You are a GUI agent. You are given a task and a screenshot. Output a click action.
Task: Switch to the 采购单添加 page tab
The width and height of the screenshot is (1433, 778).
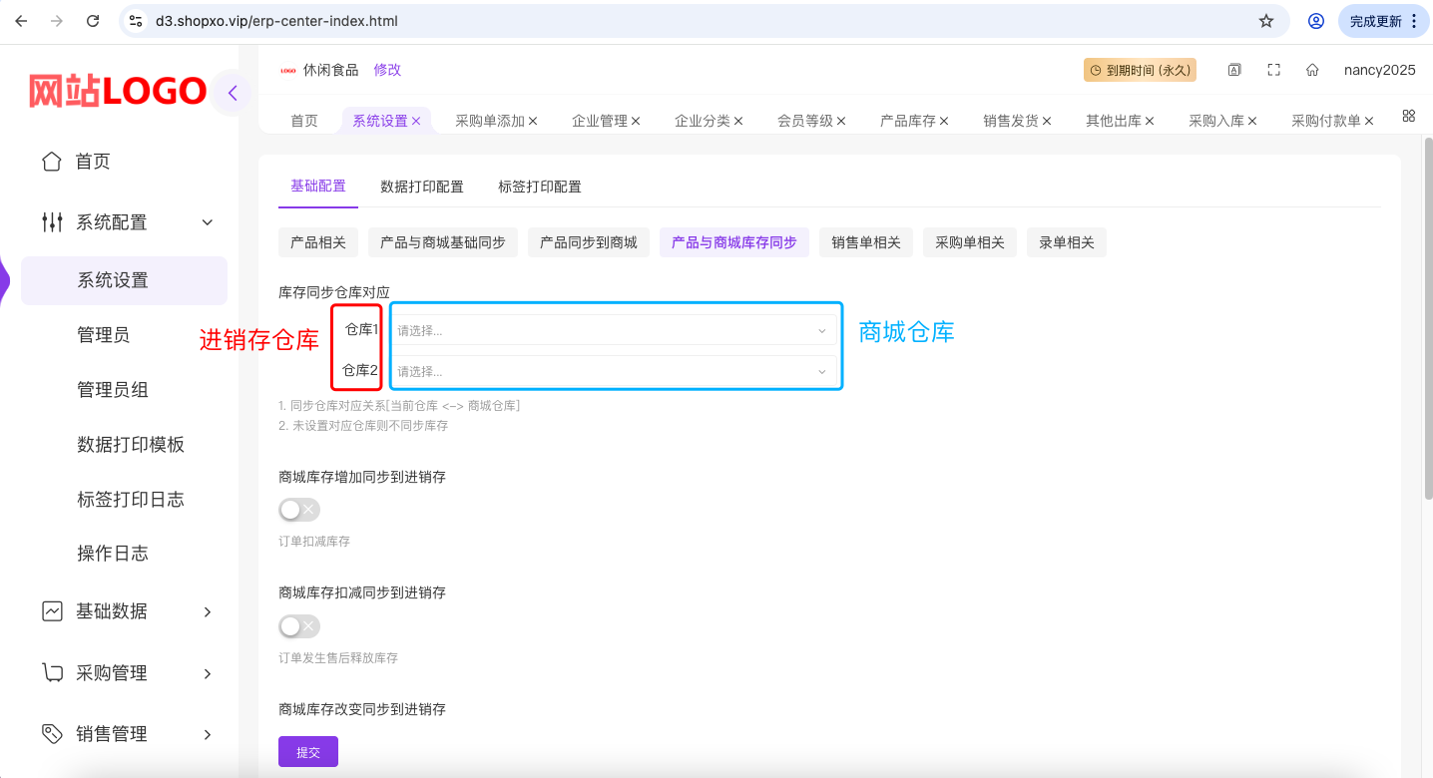point(490,121)
